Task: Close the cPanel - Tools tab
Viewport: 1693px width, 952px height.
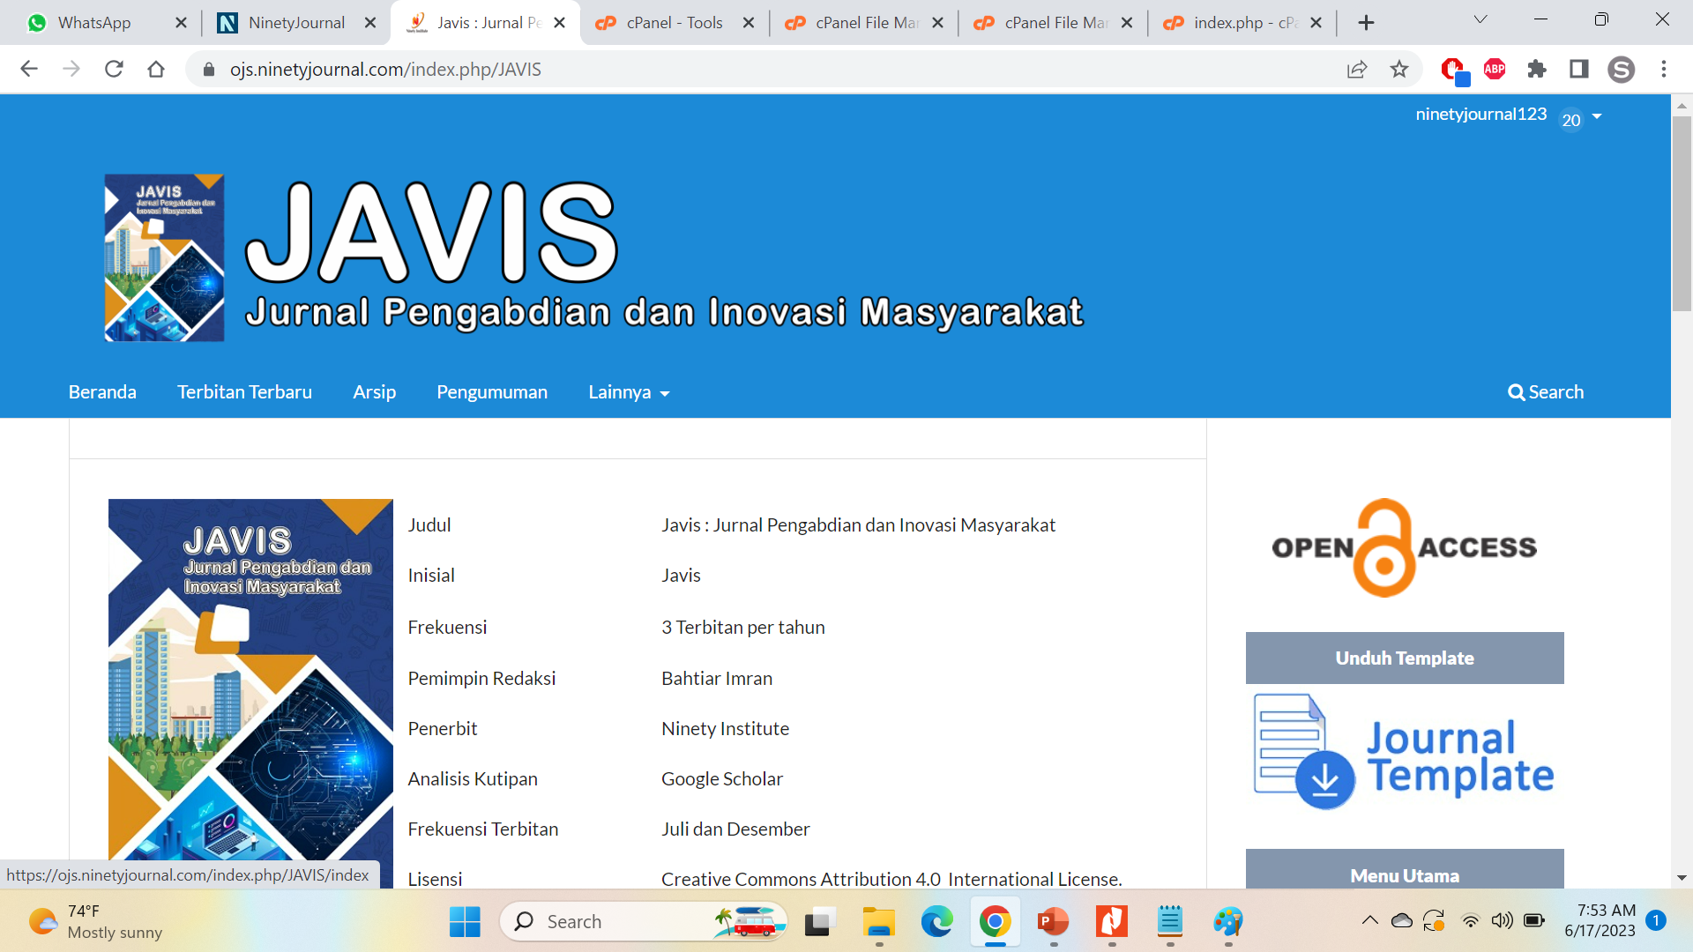Action: coord(749,23)
